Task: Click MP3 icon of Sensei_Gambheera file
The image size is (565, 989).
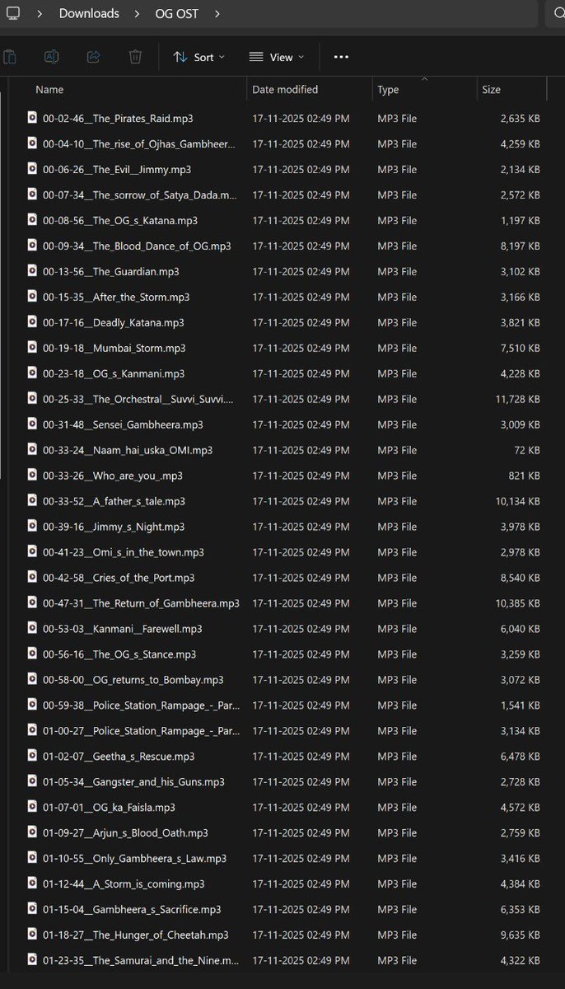Action: click(x=32, y=424)
